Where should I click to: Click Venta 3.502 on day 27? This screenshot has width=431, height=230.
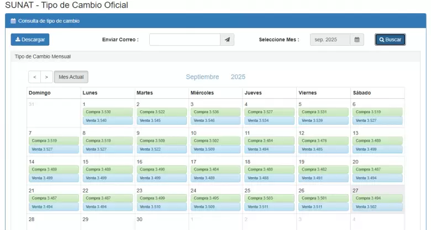(377, 207)
